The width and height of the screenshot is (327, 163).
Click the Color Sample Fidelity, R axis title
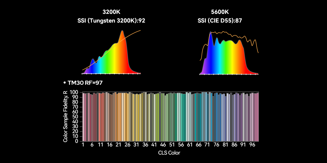pos(65,116)
